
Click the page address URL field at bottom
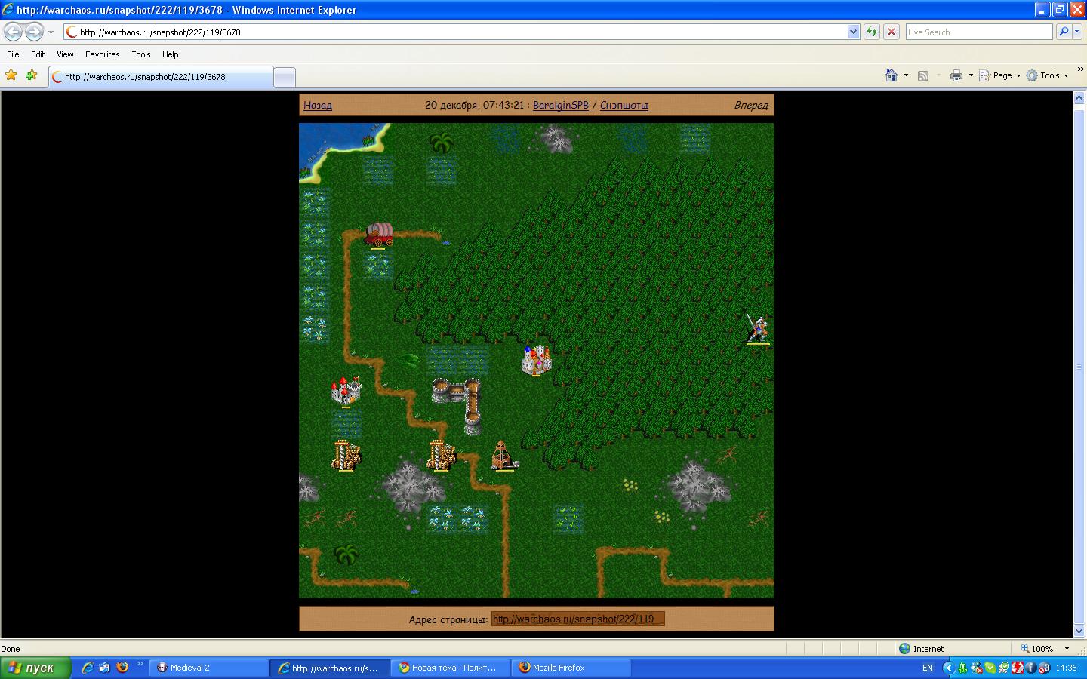point(578,619)
